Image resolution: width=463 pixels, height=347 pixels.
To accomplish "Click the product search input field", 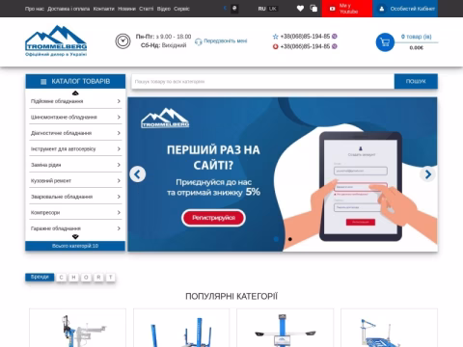I will 262,82.
